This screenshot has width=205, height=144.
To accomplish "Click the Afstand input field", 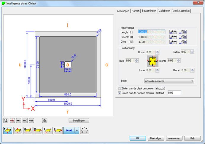I will 174,93.
